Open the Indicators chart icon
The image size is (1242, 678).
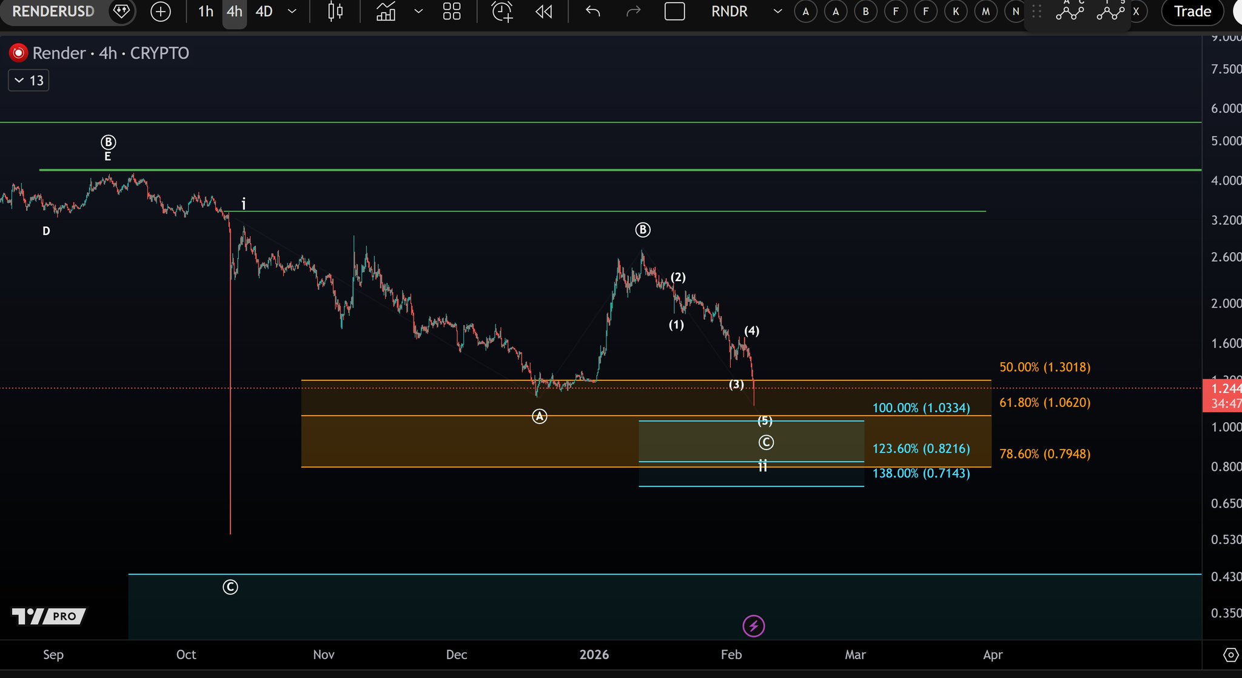click(386, 12)
